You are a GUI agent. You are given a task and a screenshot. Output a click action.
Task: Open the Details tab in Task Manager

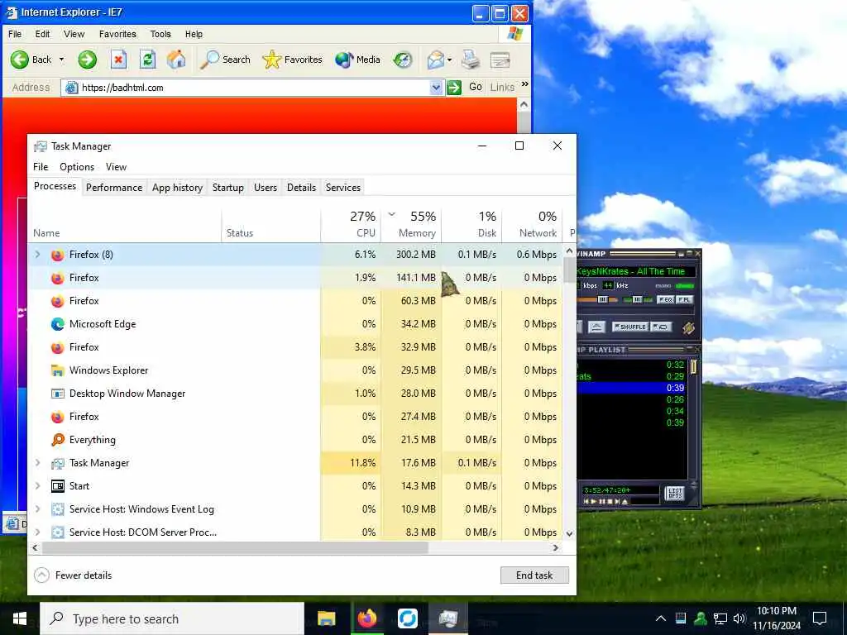(x=301, y=188)
